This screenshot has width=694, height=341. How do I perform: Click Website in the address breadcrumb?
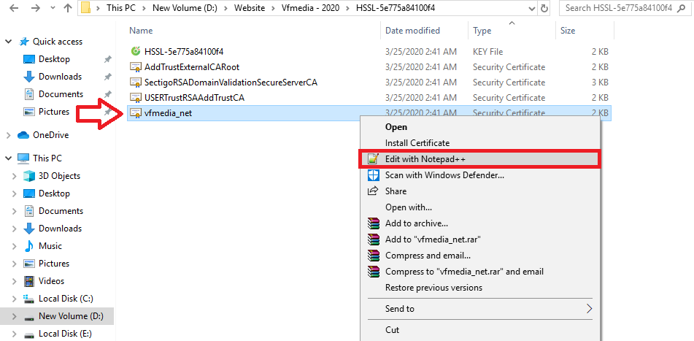pyautogui.click(x=250, y=8)
